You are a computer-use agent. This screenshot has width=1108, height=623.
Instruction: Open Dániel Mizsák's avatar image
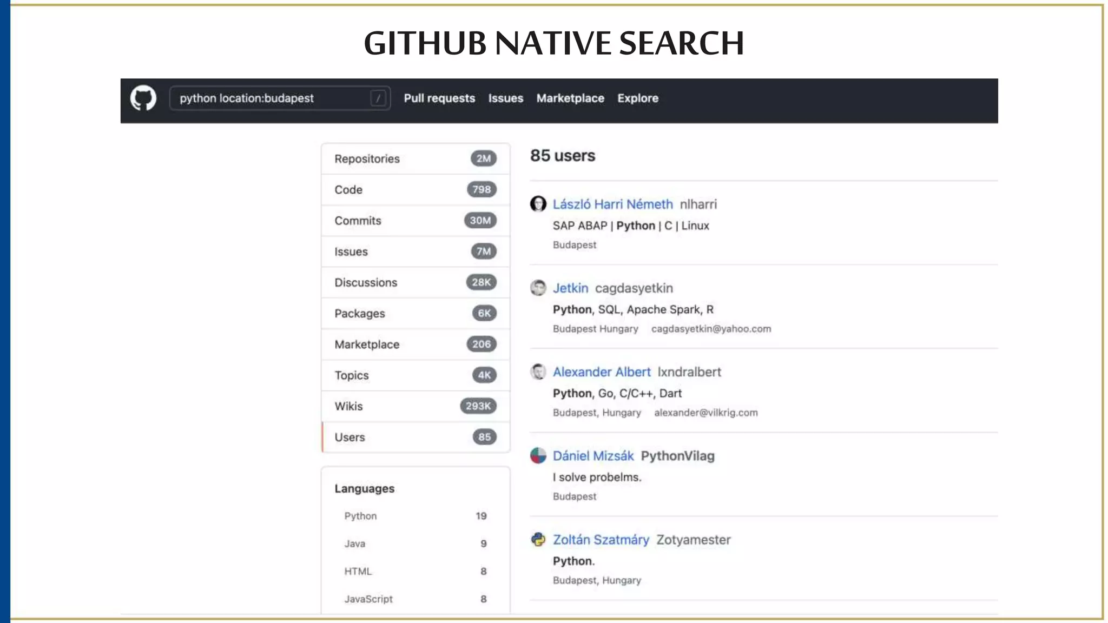(538, 455)
